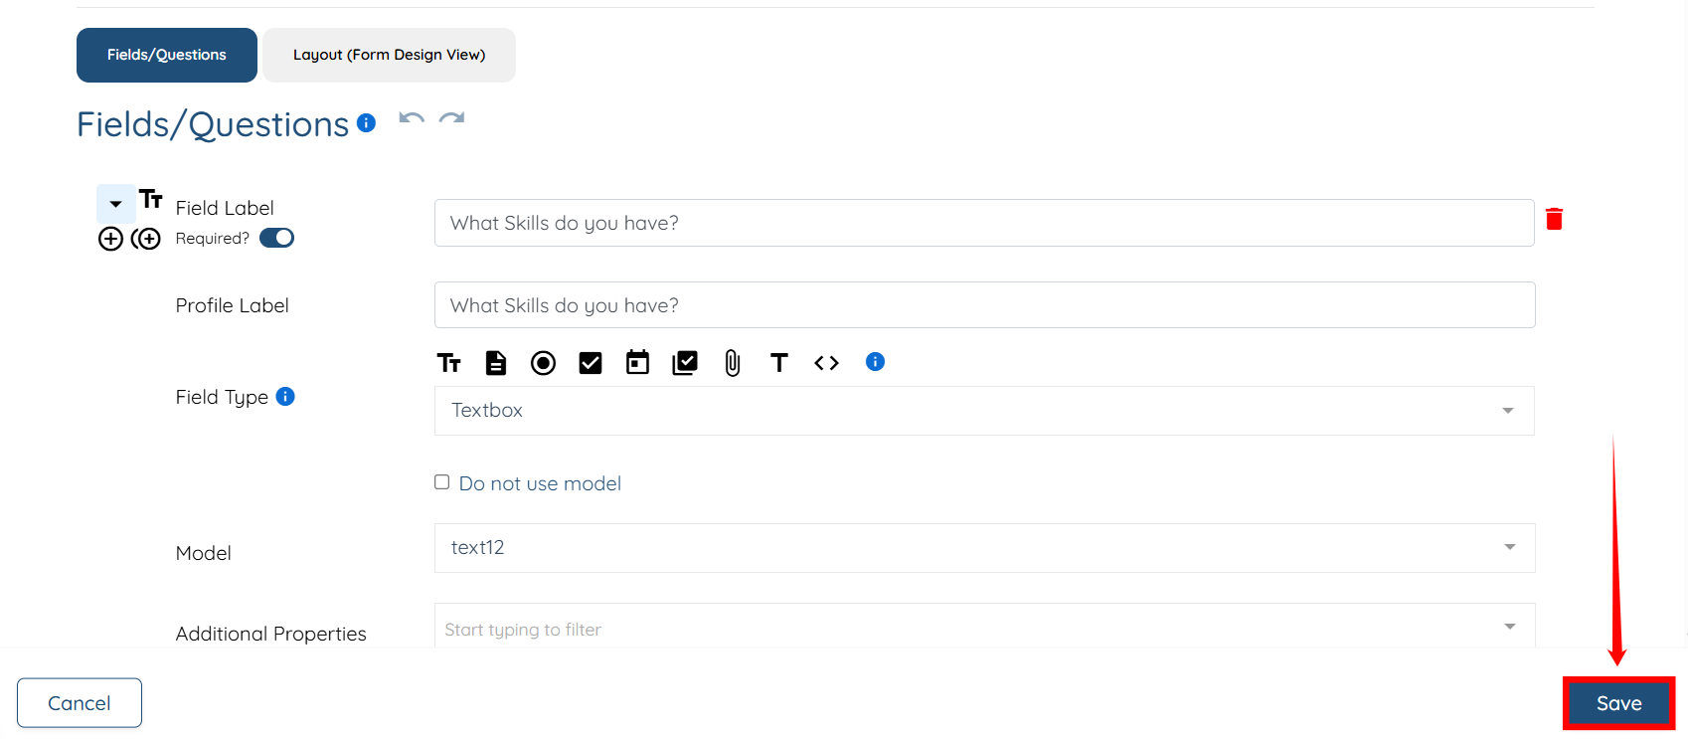Pick the calendar date field type icon
1688x739 pixels.
637,363
